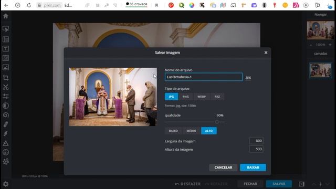
Task: Set quality preset to BAIXO
Action: [x=173, y=131]
